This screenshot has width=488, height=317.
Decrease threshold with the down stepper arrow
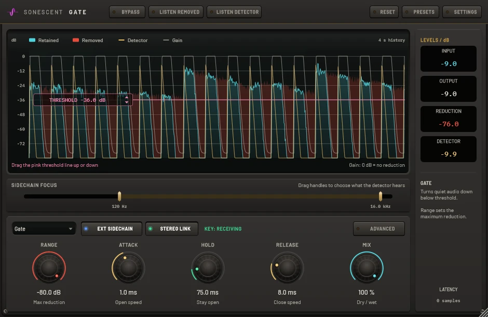click(127, 102)
